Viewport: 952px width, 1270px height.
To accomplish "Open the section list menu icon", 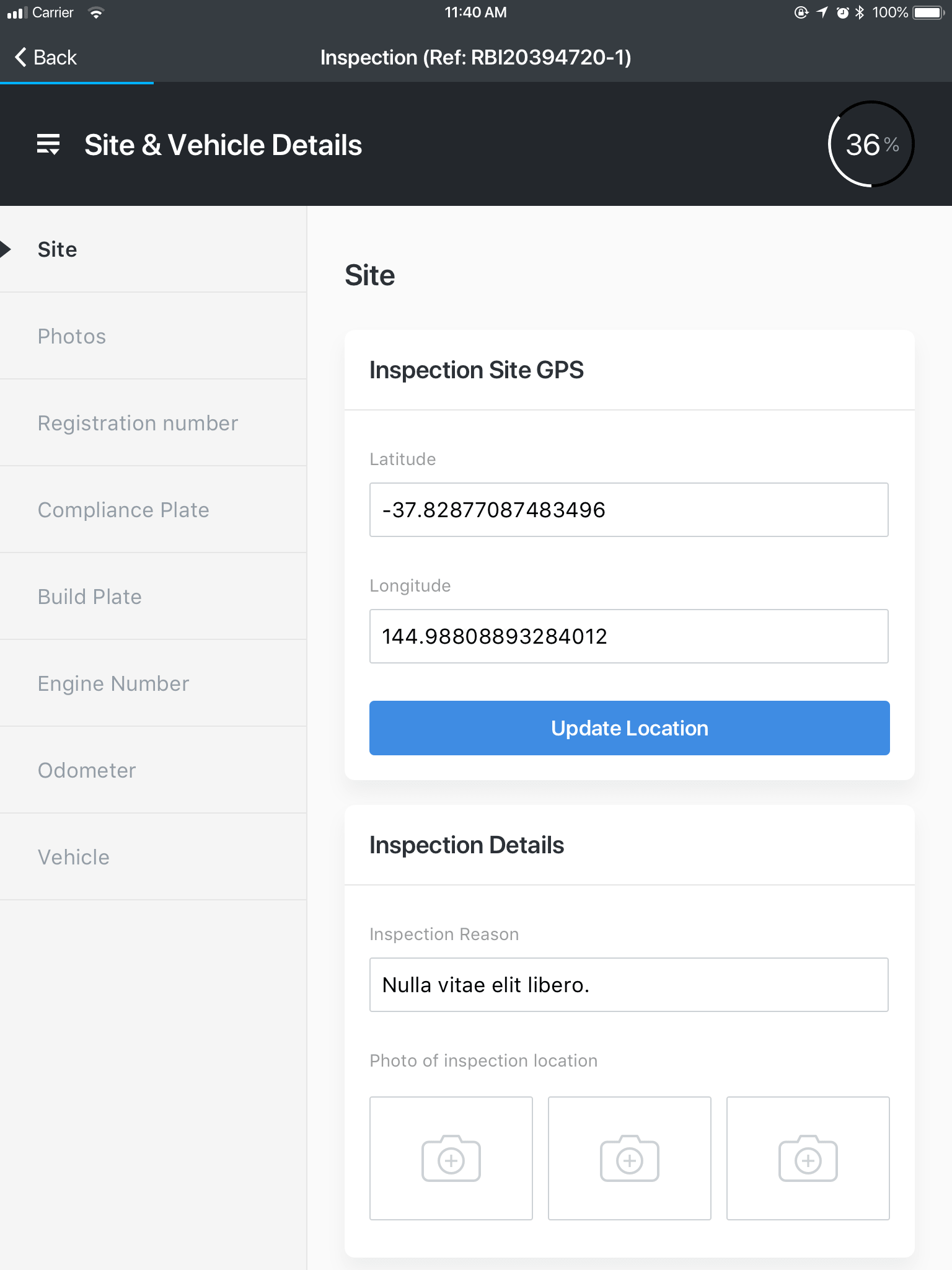I will click(48, 144).
